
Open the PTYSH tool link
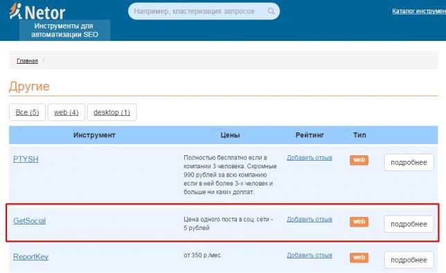pyautogui.click(x=26, y=159)
